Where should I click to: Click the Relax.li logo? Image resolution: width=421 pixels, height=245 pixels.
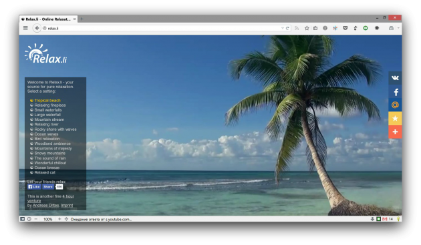pos(45,53)
